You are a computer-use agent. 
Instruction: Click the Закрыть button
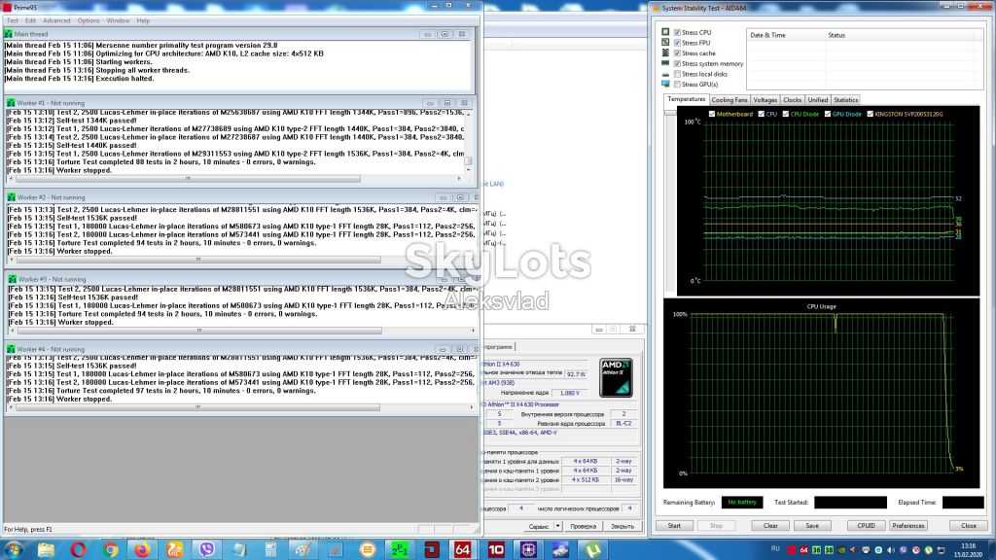coord(622,526)
